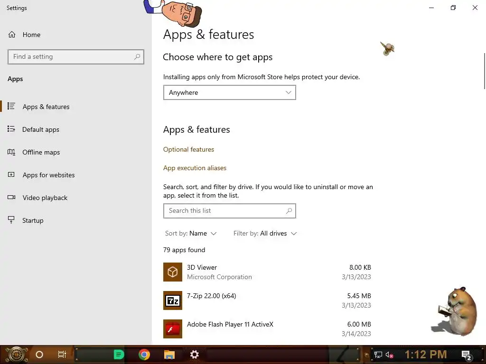Open the steampunk Start button

coord(16,355)
